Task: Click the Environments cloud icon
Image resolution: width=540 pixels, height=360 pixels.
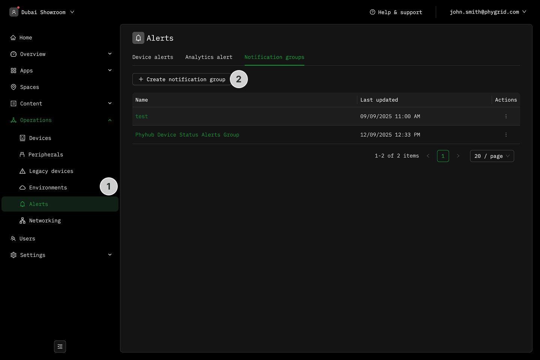Action: 22,187
